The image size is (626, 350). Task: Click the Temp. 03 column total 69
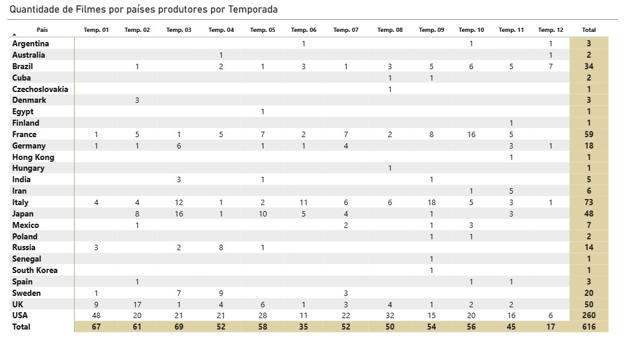[x=178, y=327]
